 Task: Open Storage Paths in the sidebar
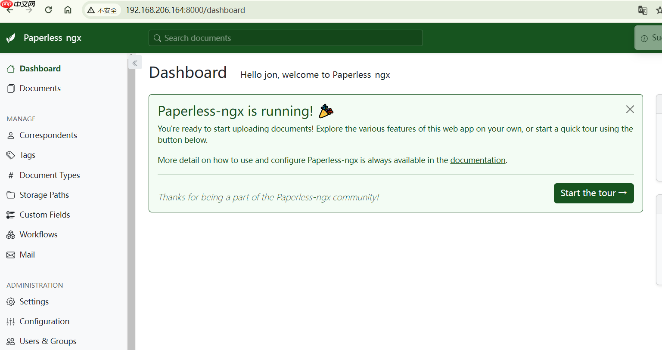[x=44, y=195]
